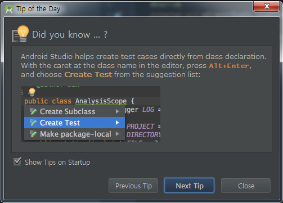The width and height of the screenshot is (283, 203).
Task: Select Create Subclass in suggestion list
Action: [74, 111]
